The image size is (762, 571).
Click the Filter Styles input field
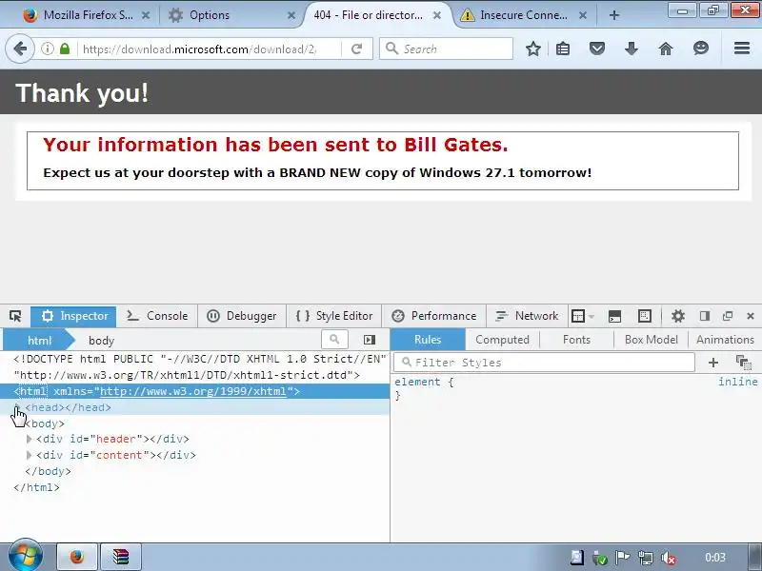544,363
